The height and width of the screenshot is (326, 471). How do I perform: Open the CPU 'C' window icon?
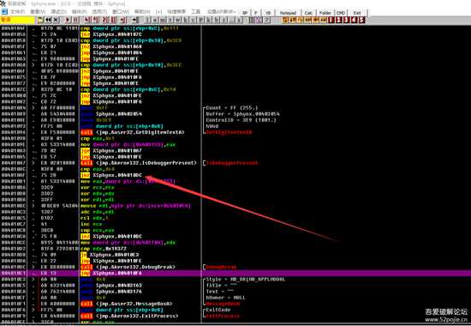tap(193, 21)
